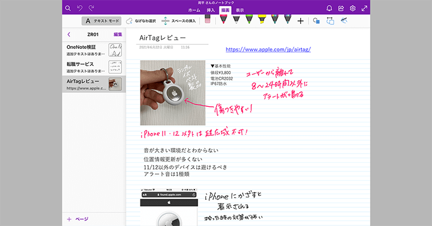Enable テキスト モード
432x226 pixels.
coord(101,21)
